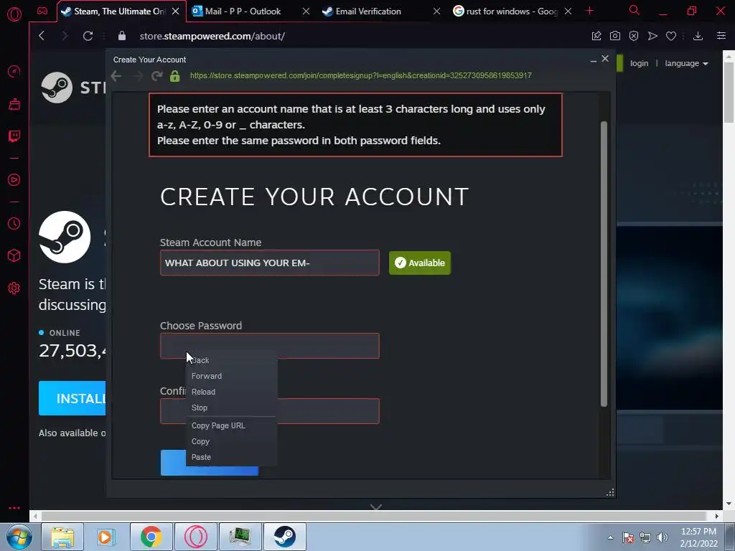Expand chevron below the signup window
Viewport: 735px width, 551px height.
[x=376, y=507]
